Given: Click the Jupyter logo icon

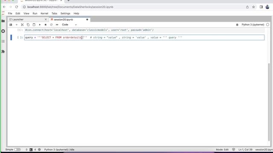Looking at the screenshot, I should (x=3, y=13).
